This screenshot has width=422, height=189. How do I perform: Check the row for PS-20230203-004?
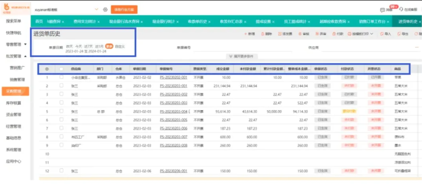tap(61, 111)
